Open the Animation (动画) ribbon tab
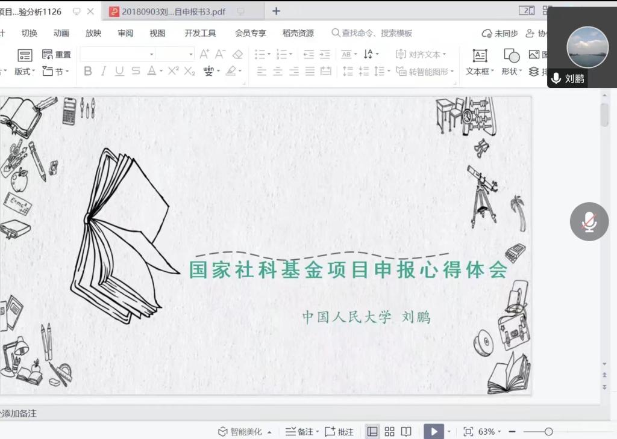 tap(61, 33)
